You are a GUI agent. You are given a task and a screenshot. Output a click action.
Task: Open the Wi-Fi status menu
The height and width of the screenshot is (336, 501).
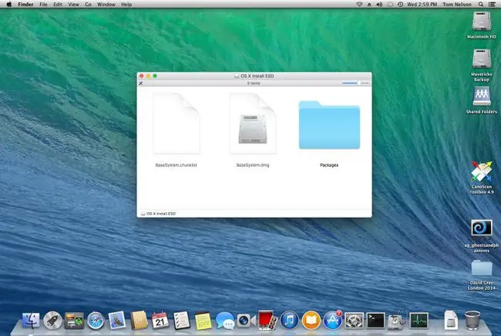coord(359,5)
